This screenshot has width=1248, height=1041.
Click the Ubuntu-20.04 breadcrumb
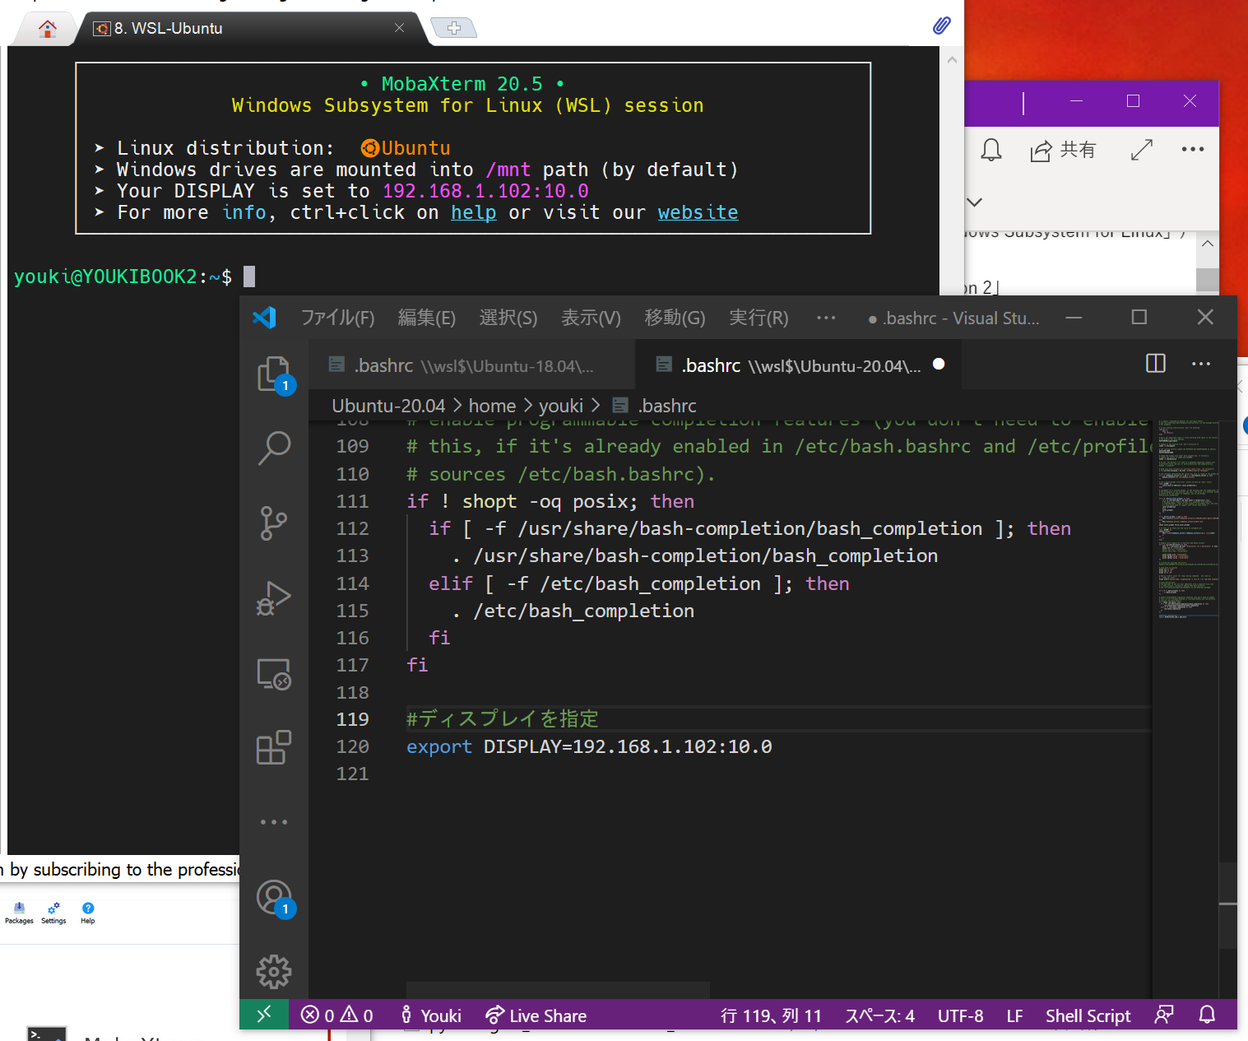tap(388, 406)
